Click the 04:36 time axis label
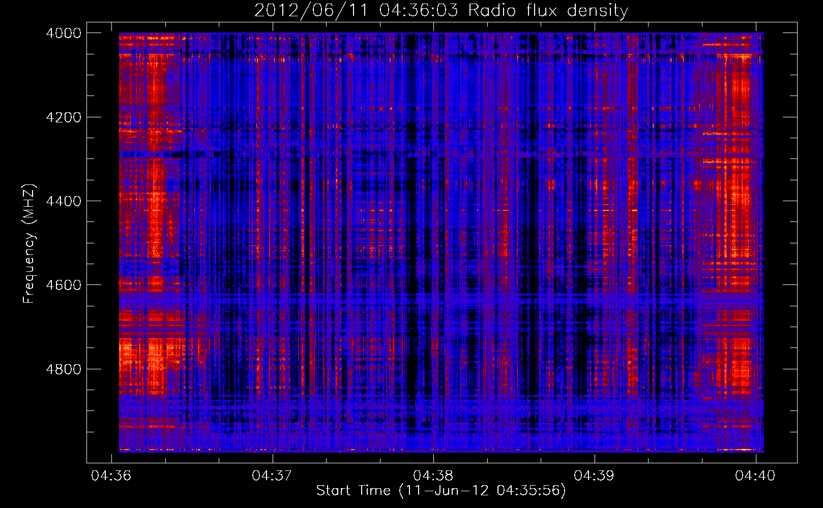Screen dimensions: 823x508 tap(111, 475)
